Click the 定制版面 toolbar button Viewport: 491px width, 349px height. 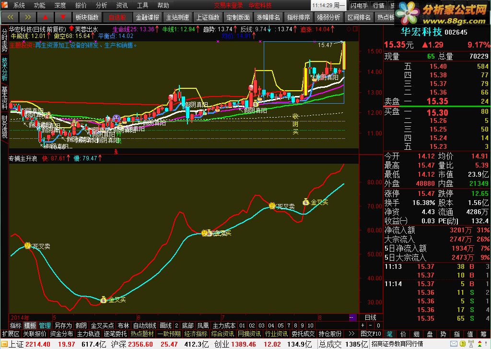click(238, 18)
